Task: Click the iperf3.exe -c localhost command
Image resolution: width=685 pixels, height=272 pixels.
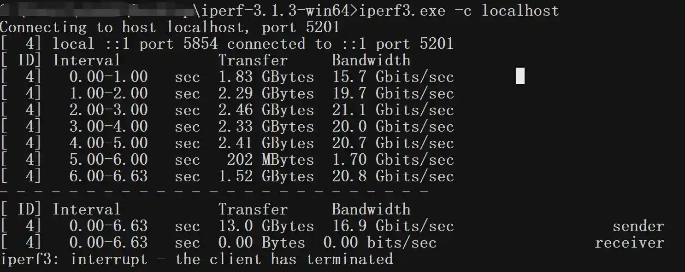Action: tap(459, 11)
